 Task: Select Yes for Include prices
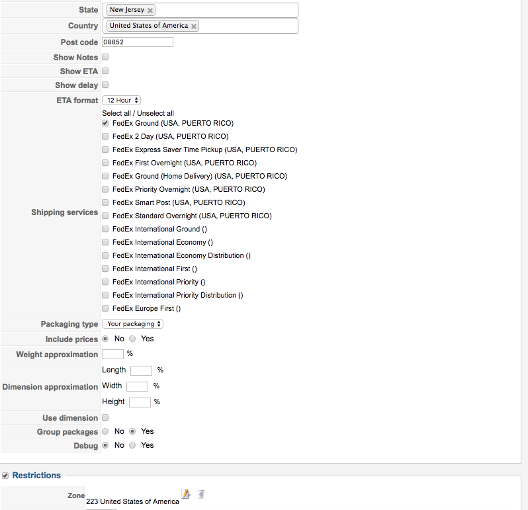[132, 339]
